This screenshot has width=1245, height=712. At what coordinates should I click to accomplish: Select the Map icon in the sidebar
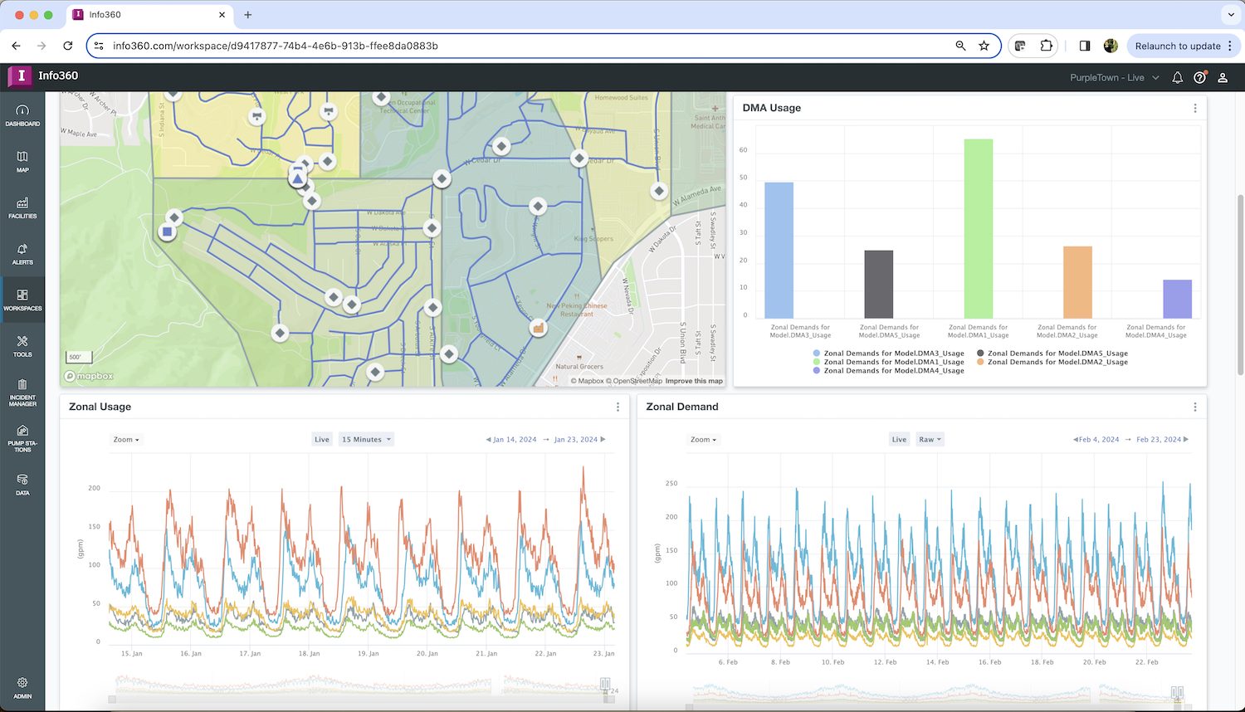point(22,162)
